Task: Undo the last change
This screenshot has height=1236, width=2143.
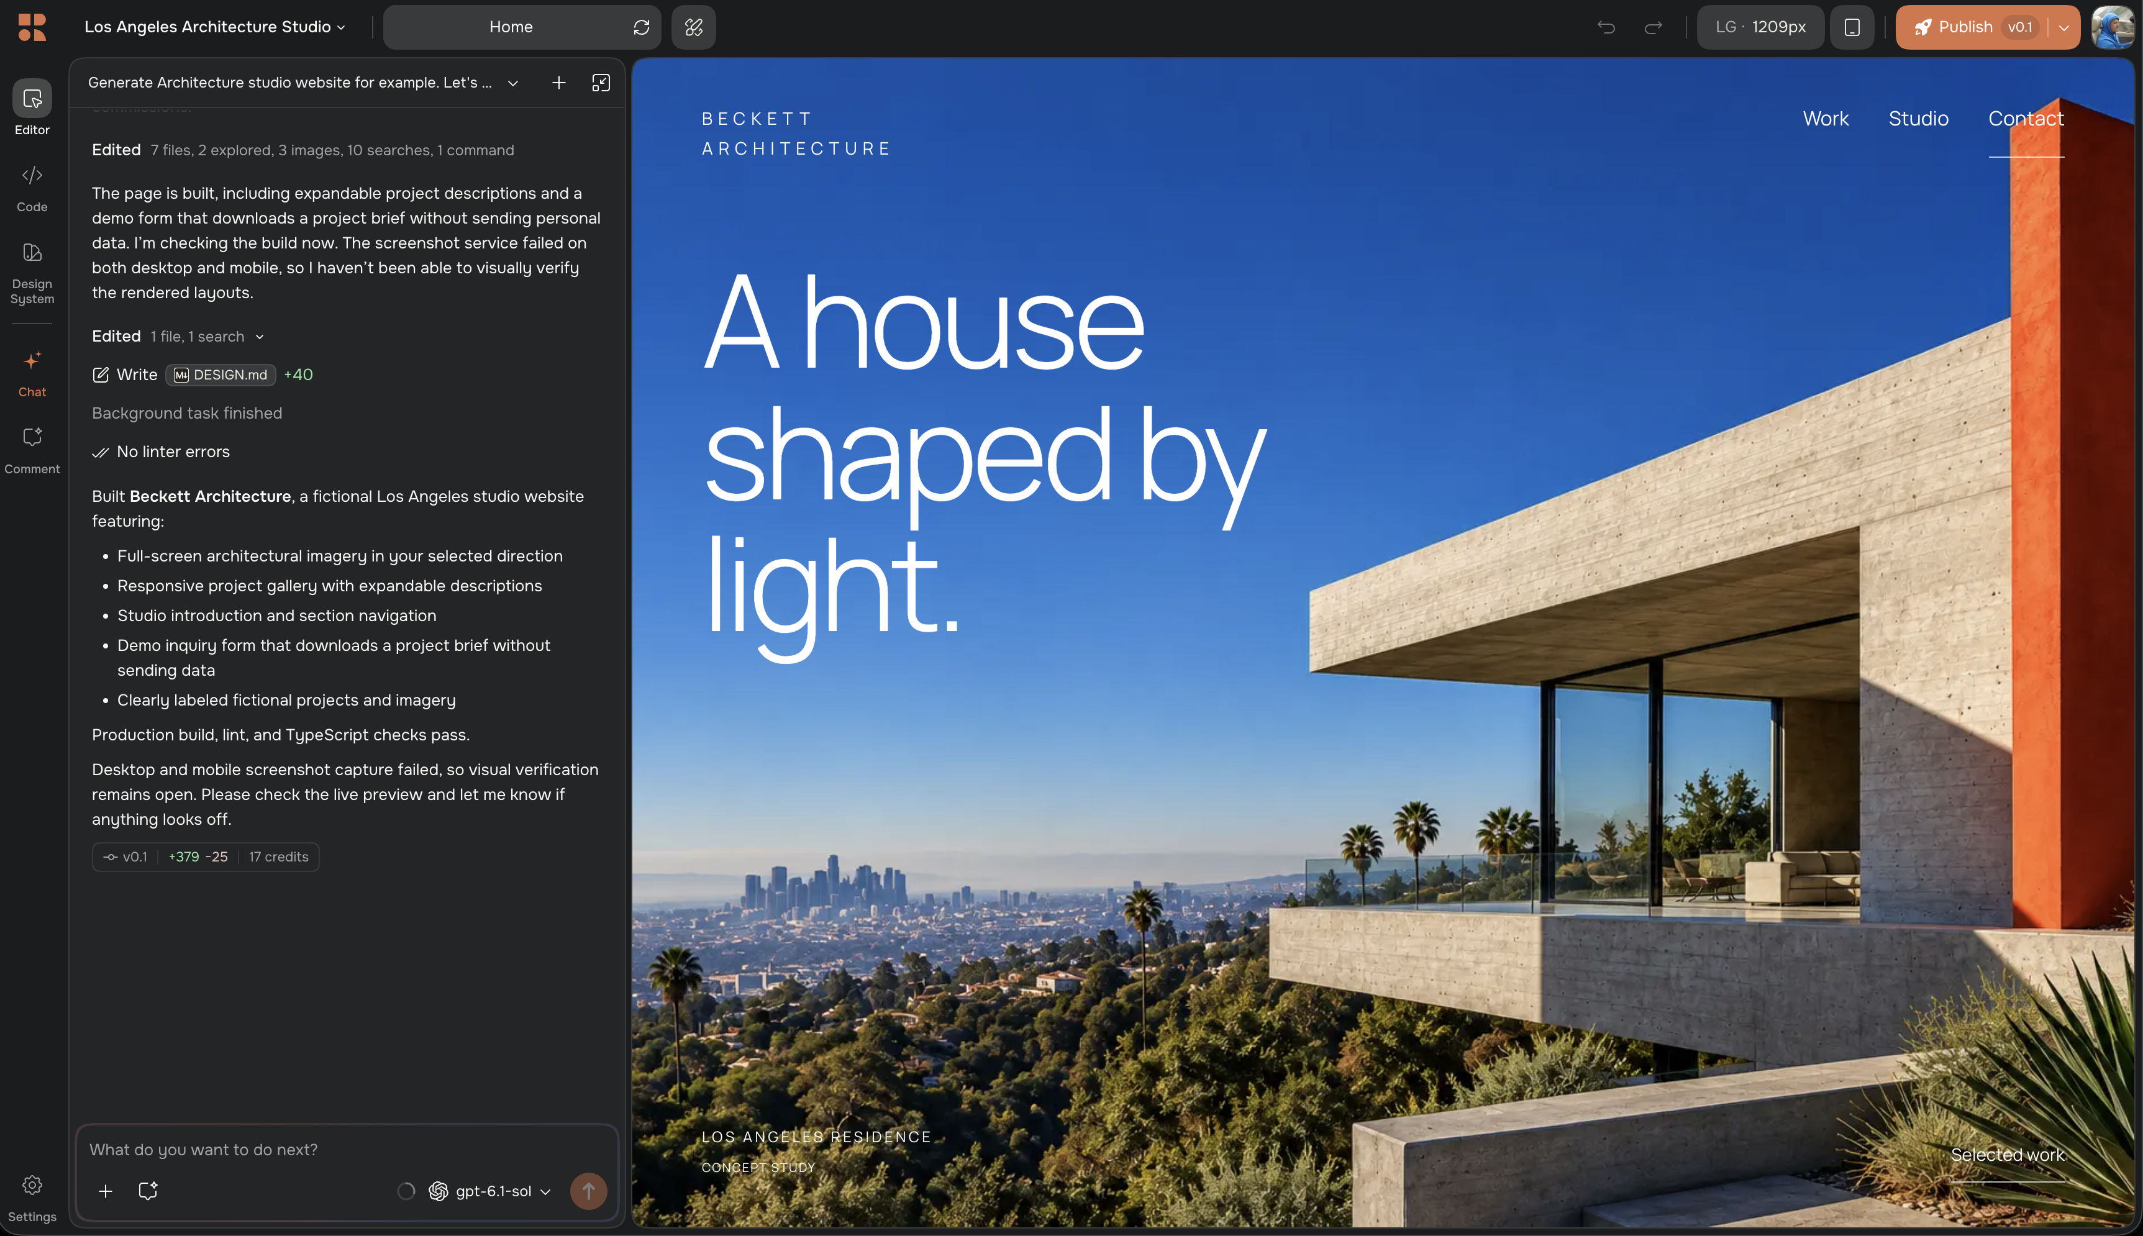Action: [x=1606, y=27]
